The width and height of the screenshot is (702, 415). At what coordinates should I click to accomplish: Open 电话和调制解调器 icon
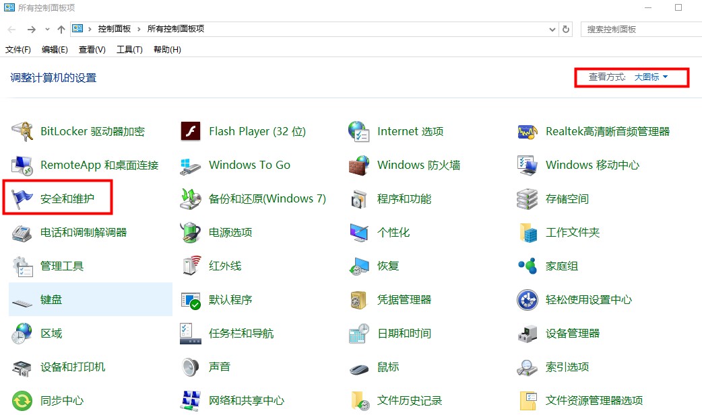(x=22, y=233)
